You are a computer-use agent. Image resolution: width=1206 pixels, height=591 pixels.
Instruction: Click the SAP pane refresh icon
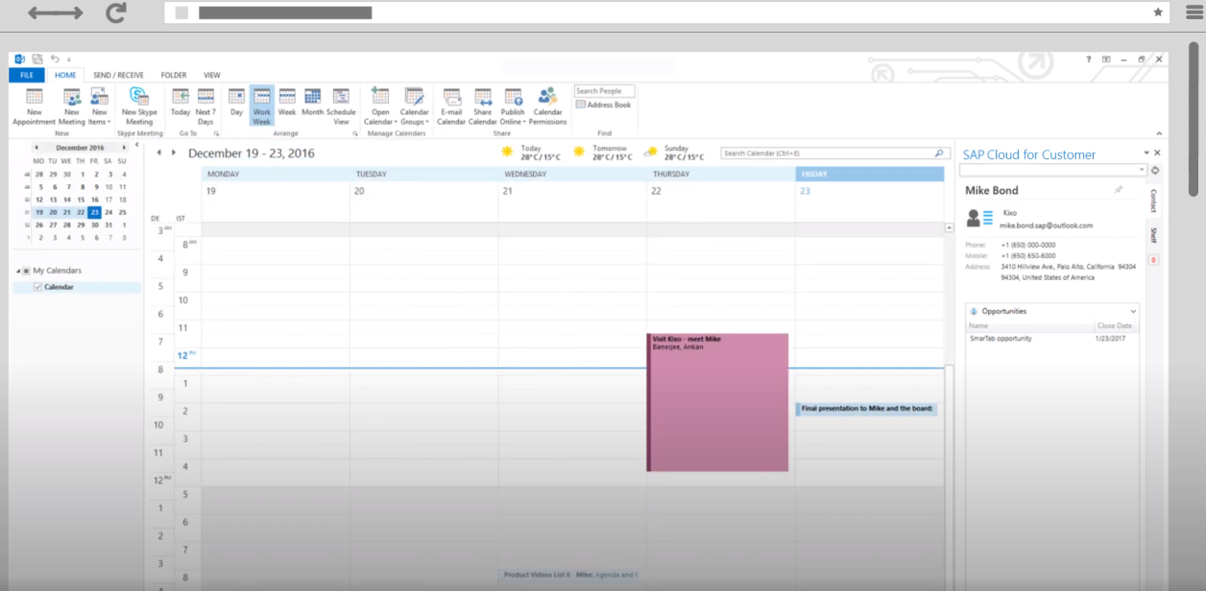coord(1155,170)
